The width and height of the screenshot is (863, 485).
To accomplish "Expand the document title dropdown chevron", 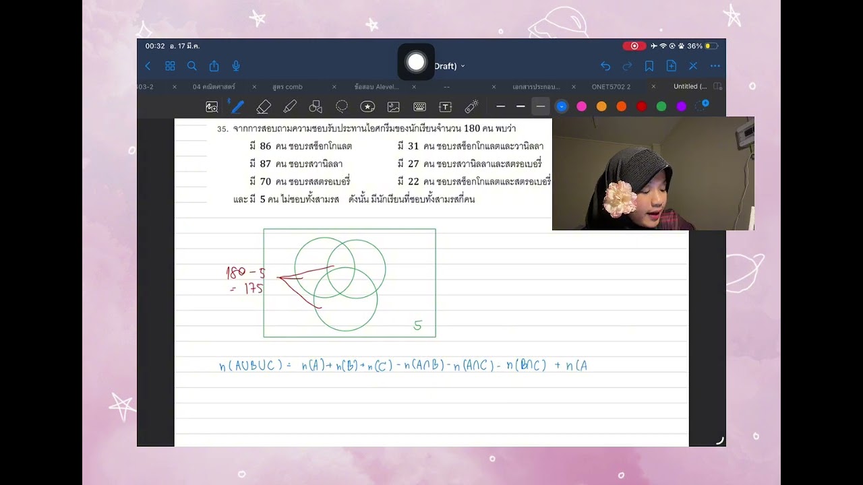I will (x=463, y=66).
